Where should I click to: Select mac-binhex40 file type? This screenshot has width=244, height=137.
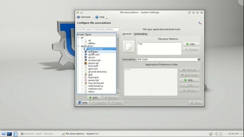point(96,83)
